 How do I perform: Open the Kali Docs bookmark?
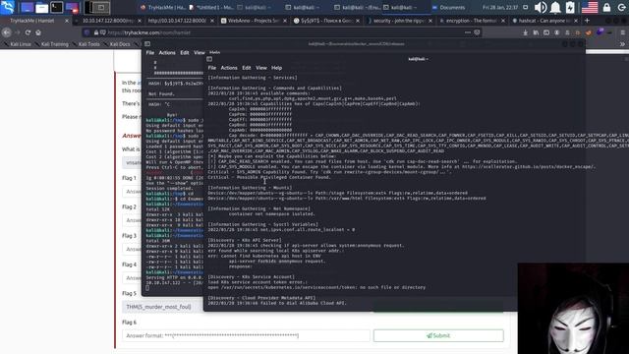click(x=117, y=44)
